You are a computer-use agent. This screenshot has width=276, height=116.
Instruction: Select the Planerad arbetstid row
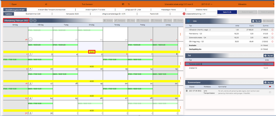point(230,64)
